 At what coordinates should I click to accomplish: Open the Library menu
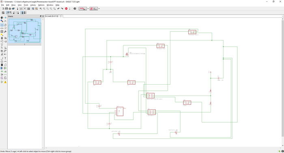coord(33,5)
